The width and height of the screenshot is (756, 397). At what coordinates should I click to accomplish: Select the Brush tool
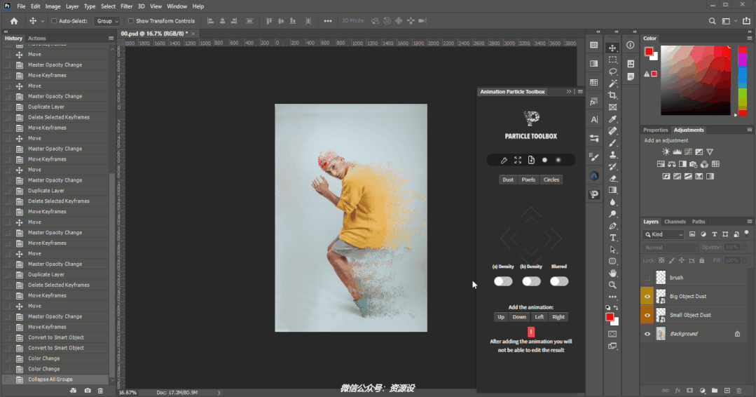pyautogui.click(x=612, y=143)
